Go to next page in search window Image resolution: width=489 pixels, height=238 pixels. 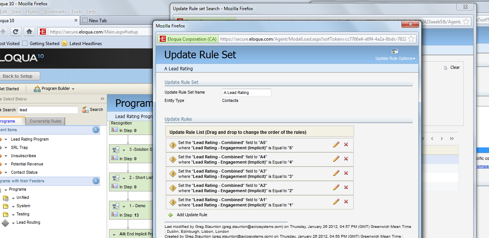tap(442, 138)
